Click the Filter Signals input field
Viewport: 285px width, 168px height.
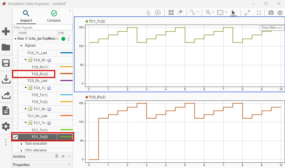pos(42,27)
